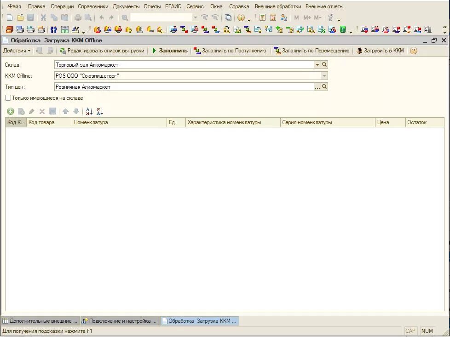The width and height of the screenshot is (450, 337).
Task: Open the calculator icon in the top toolbar
Action: coord(262,17)
